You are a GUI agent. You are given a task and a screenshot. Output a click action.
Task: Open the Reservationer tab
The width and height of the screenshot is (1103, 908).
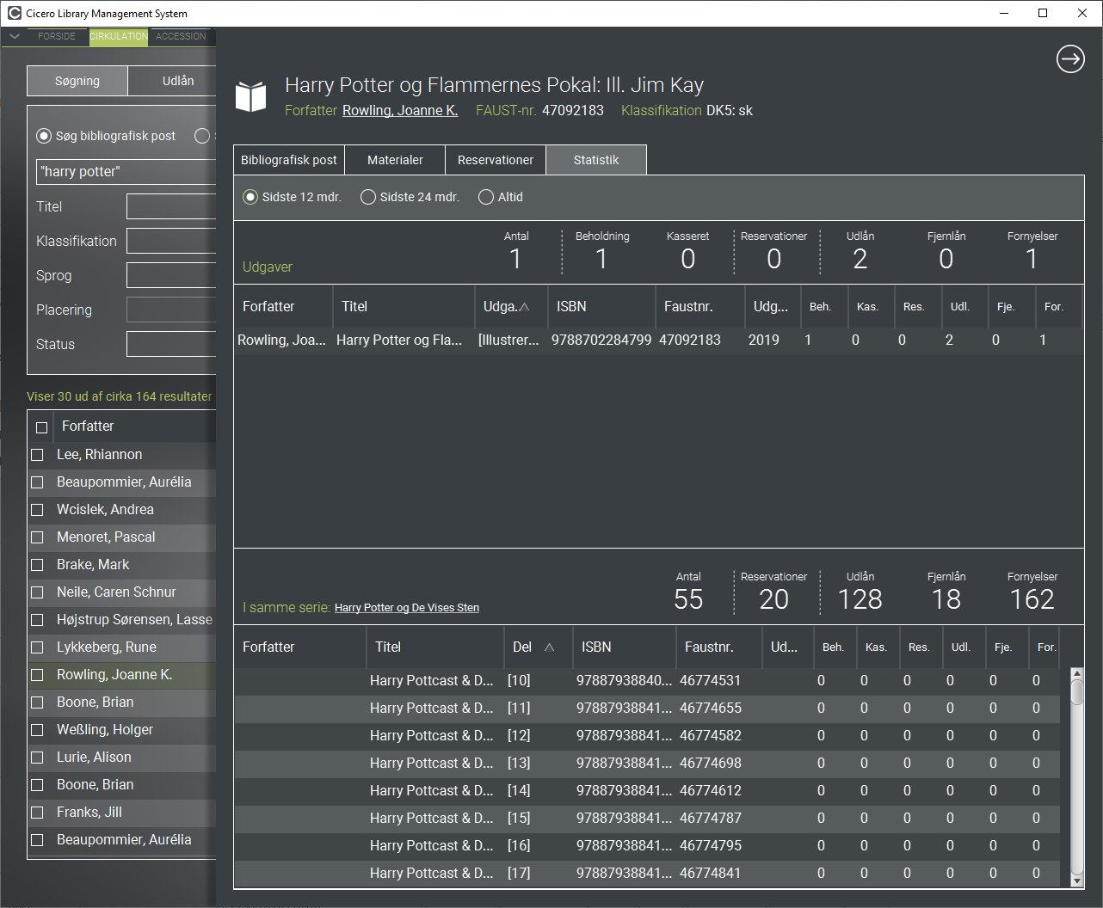(x=496, y=160)
